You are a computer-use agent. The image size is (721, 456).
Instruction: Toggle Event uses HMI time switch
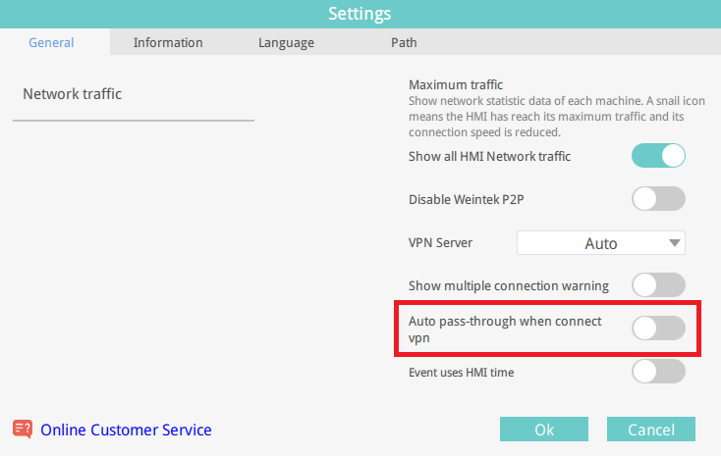click(x=658, y=372)
